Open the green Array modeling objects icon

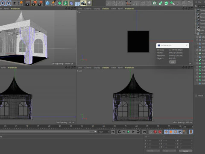pyautogui.click(x=65, y=3)
